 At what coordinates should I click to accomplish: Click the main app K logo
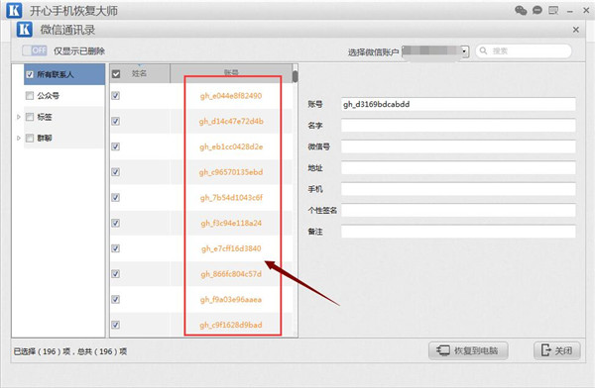tap(14, 11)
